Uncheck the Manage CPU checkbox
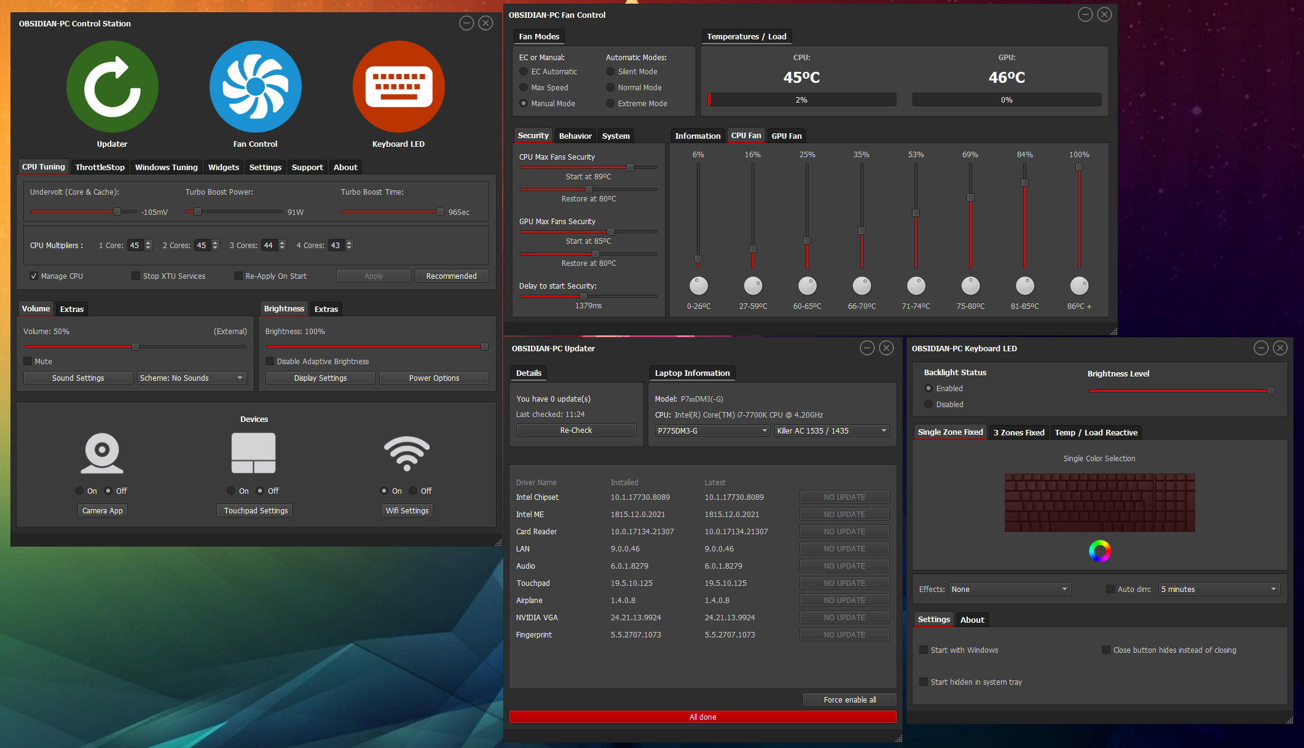Screen dimensions: 1304x748 pyautogui.click(x=34, y=276)
